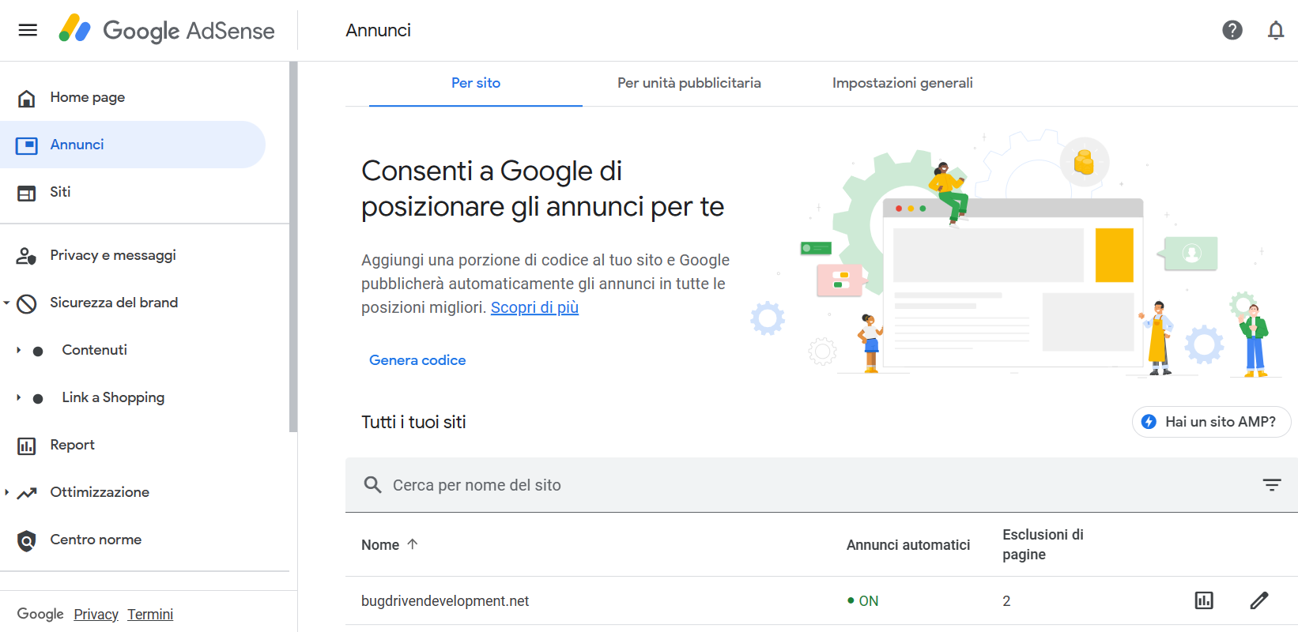Collapse the Sicurezza del brand section
This screenshot has height=632, width=1298.
(6, 303)
